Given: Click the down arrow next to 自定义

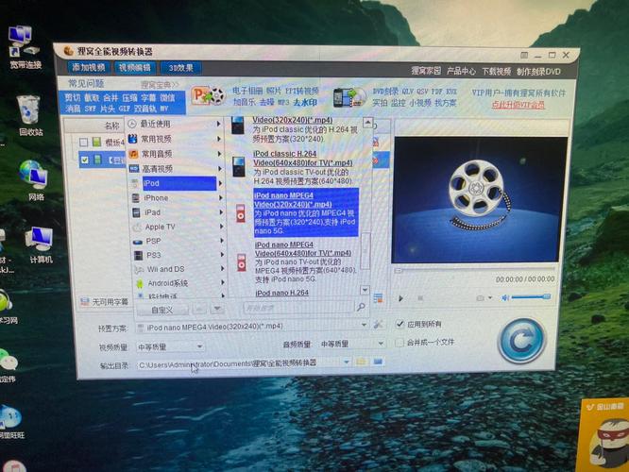Looking at the screenshot, I should click(x=217, y=309).
